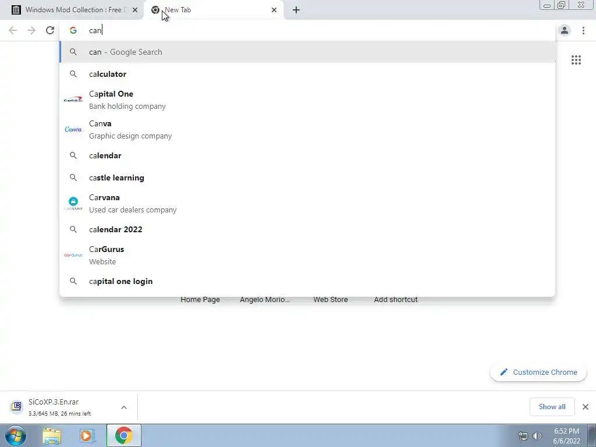
Task: Go back using the back arrow
Action: (x=13, y=30)
